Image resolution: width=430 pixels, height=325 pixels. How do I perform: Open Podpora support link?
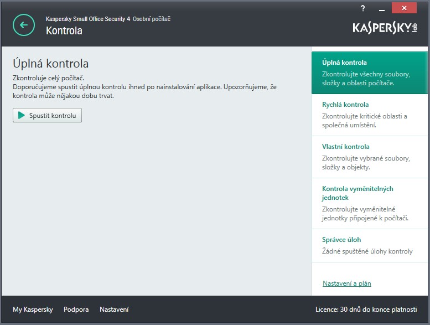(x=76, y=309)
